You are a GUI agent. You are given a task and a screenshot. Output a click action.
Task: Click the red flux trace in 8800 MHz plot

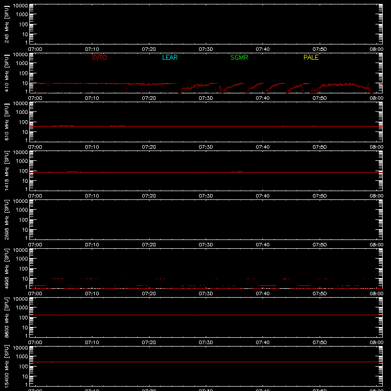(206, 315)
